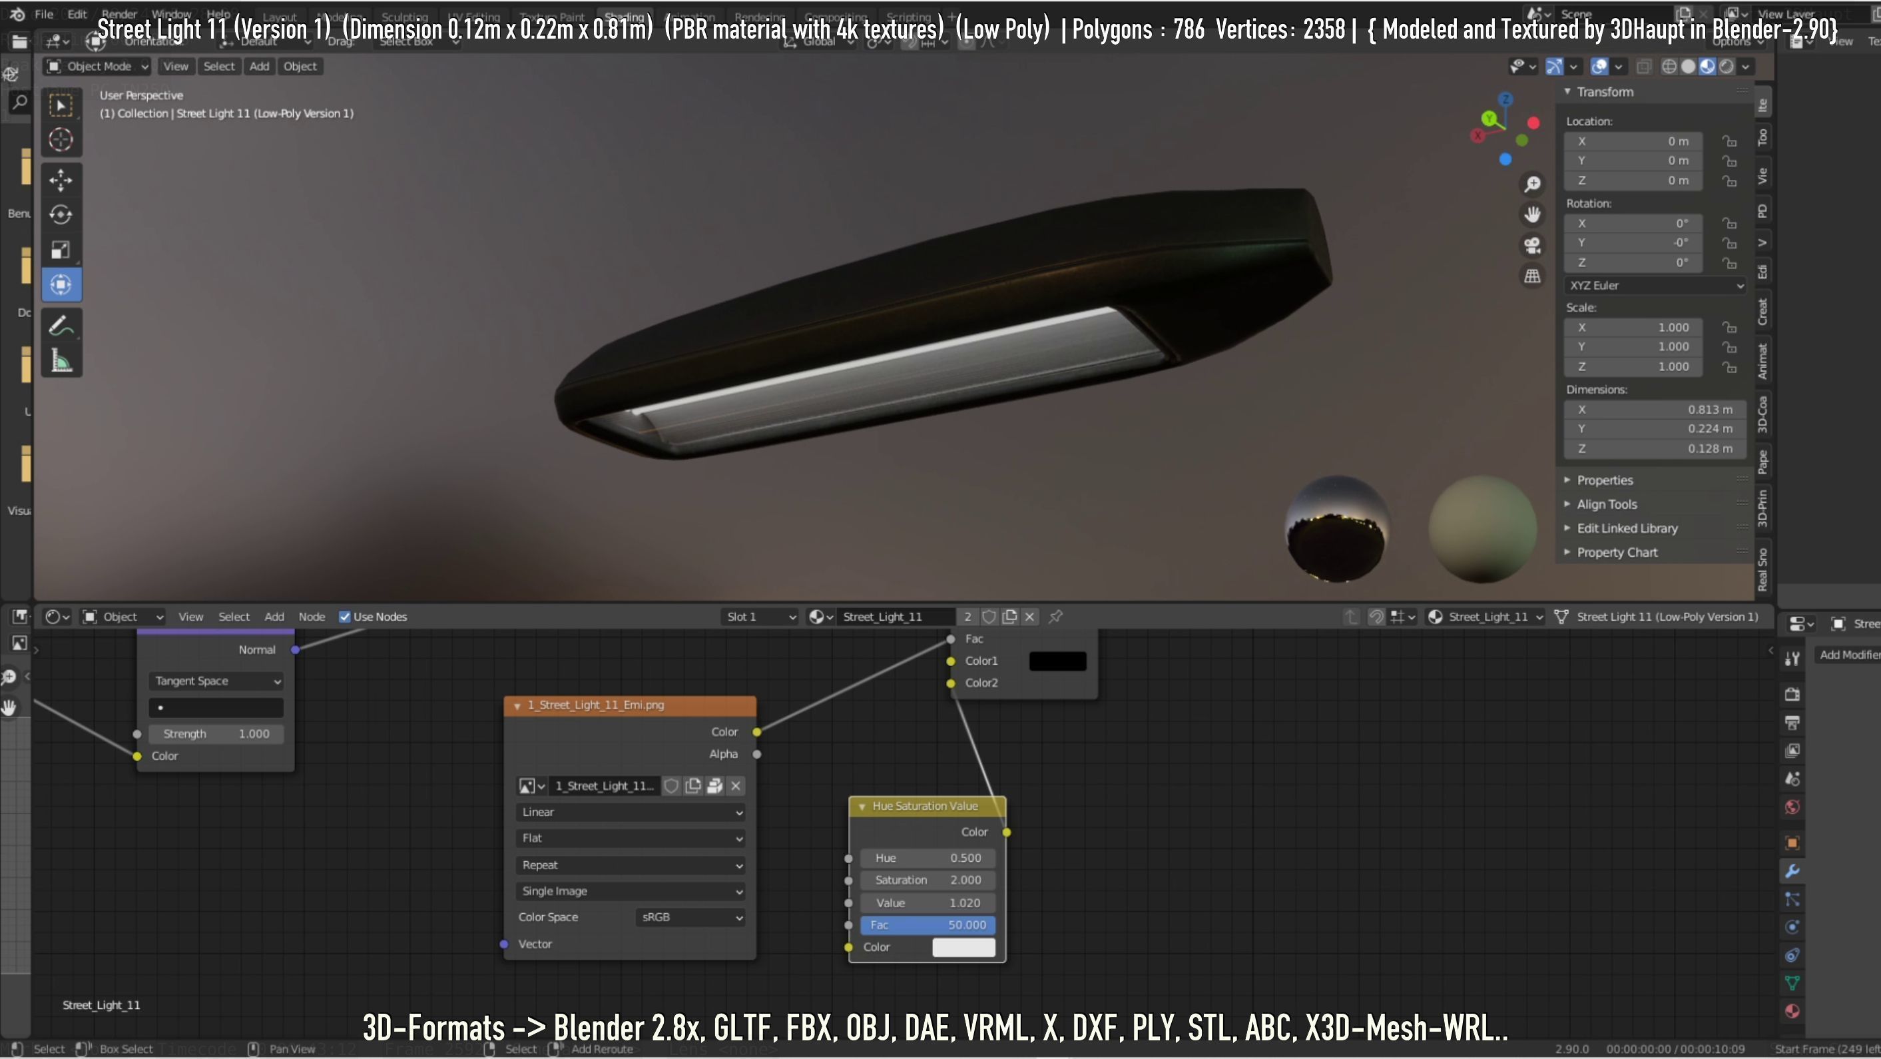Choose the Move tool
1881x1059 pixels.
point(61,180)
